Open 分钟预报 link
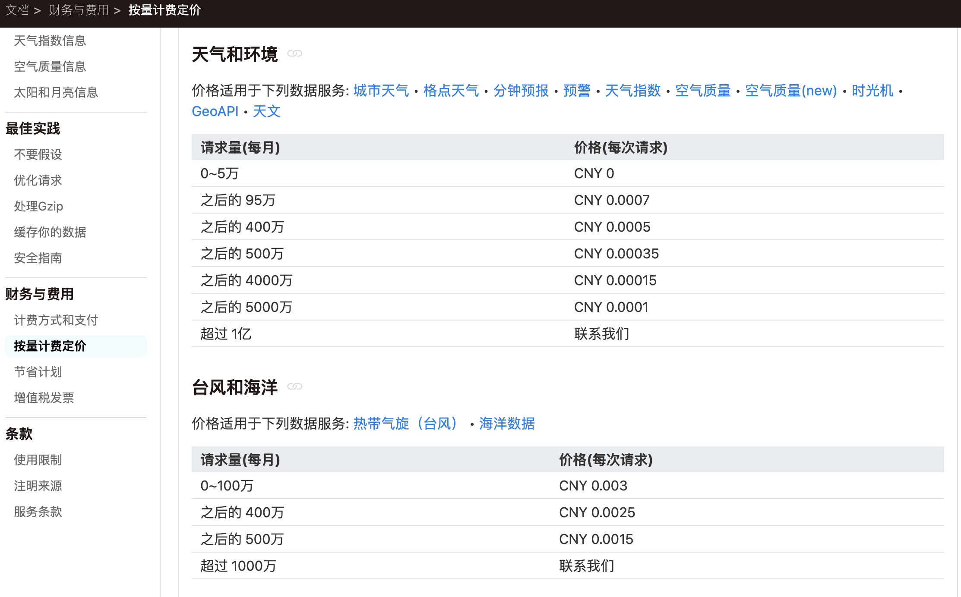961x597 pixels. click(521, 91)
